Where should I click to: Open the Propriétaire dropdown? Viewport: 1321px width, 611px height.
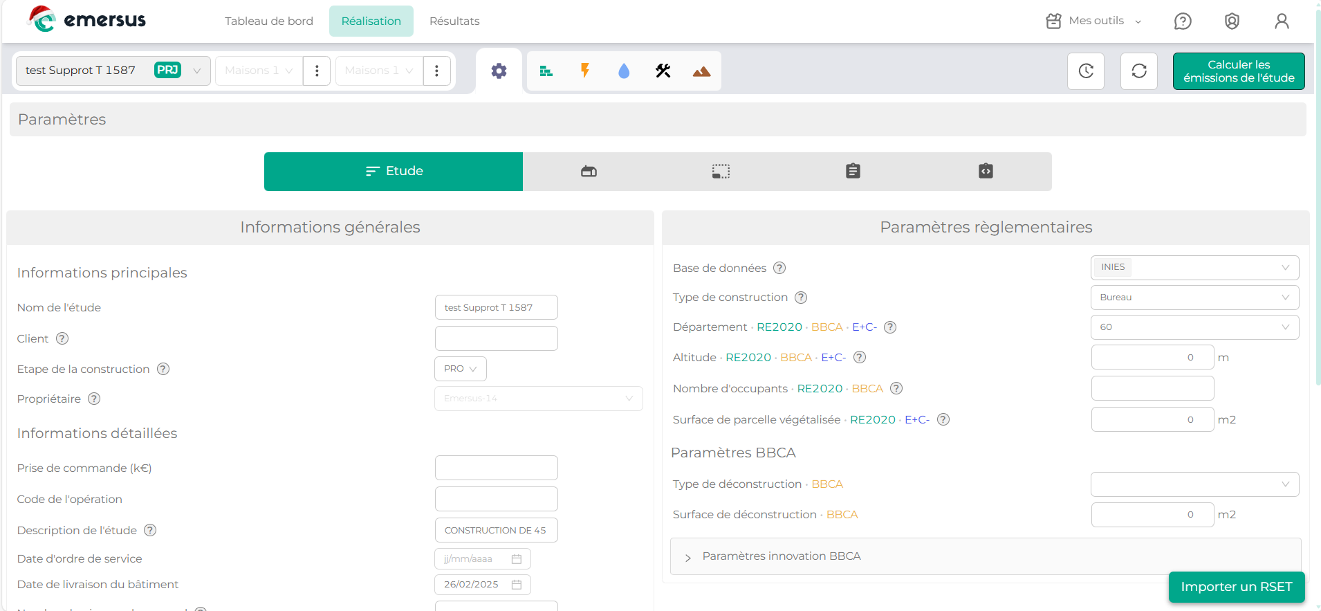[539, 399]
